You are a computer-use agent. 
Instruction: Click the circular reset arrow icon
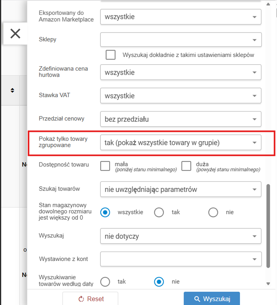point(81,299)
